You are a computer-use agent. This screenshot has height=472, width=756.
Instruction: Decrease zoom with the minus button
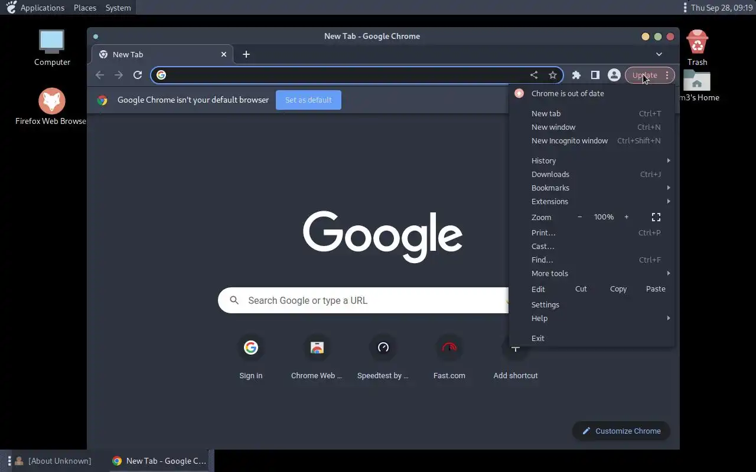click(579, 217)
